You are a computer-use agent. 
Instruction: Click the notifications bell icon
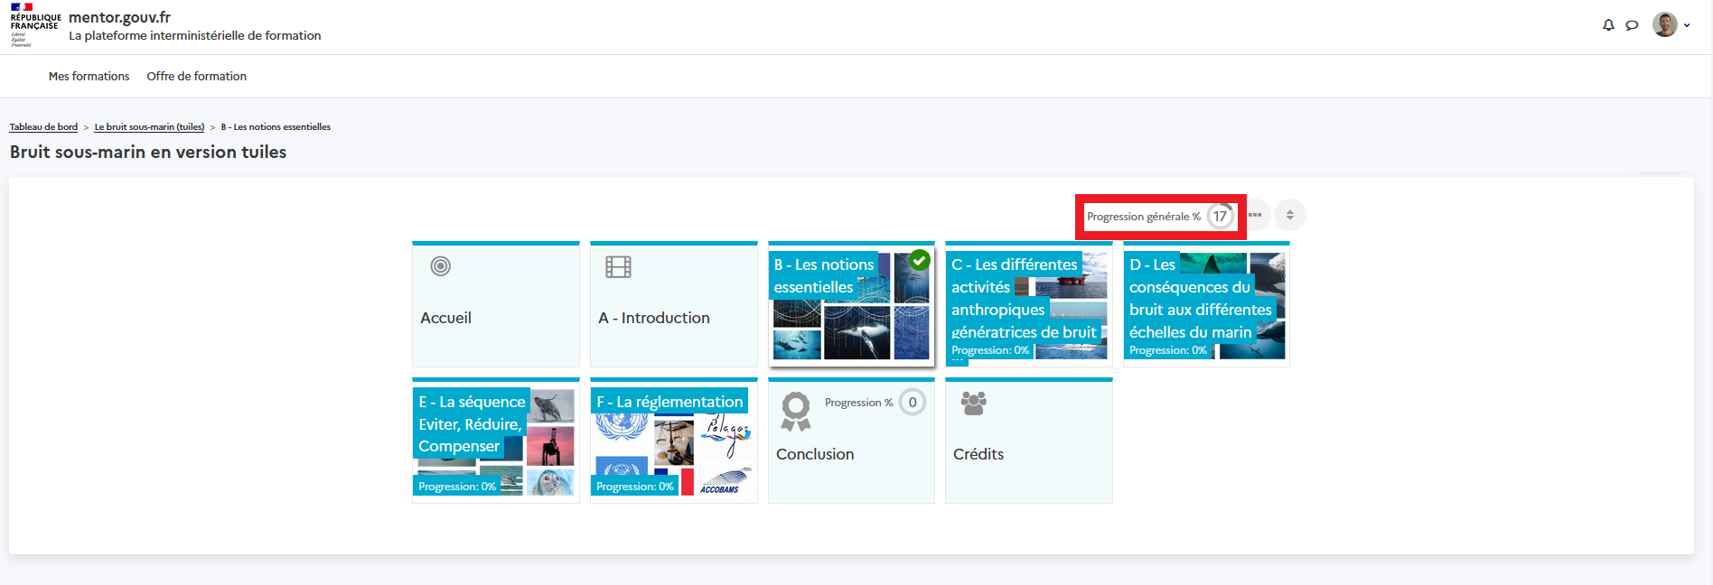pos(1608,25)
